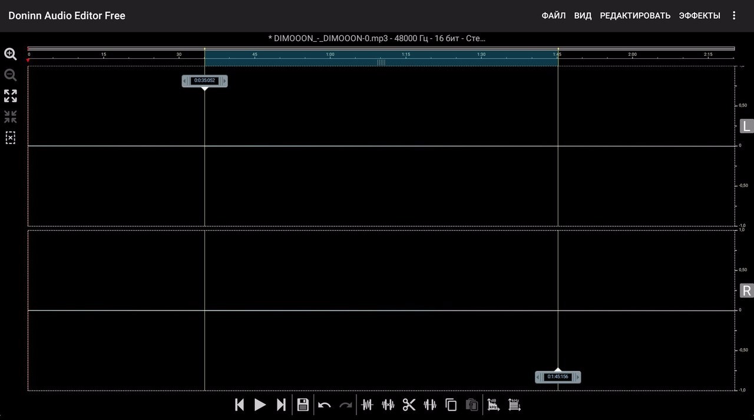Toggle the right channel R button

746,291
